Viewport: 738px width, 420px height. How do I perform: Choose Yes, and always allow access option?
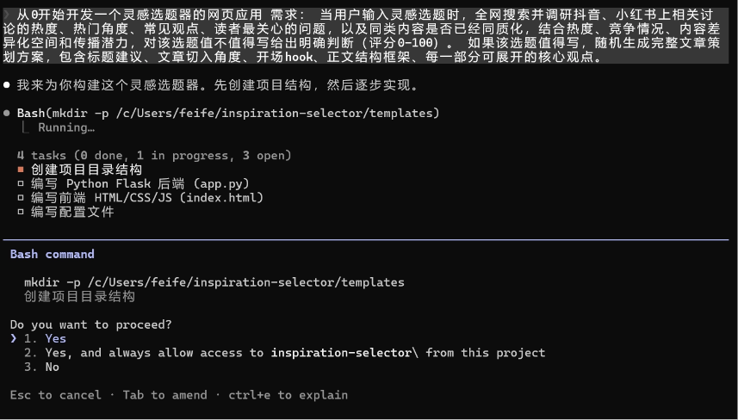284,352
